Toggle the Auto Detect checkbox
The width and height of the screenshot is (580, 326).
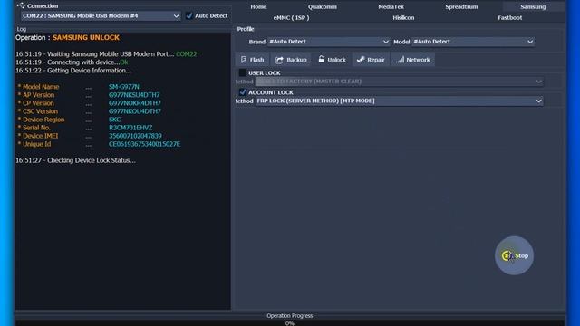coord(189,16)
